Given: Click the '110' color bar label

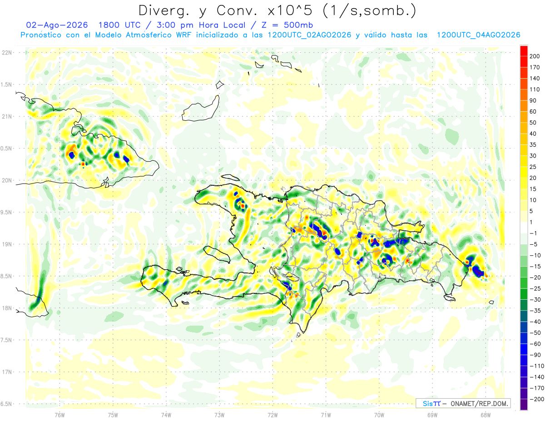Looking at the screenshot, I should (x=535, y=89).
